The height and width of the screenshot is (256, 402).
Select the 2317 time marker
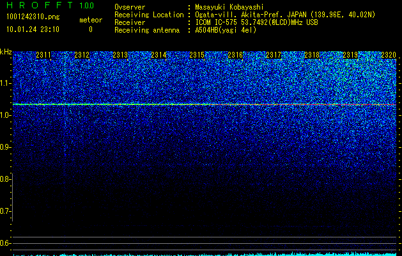click(x=274, y=55)
